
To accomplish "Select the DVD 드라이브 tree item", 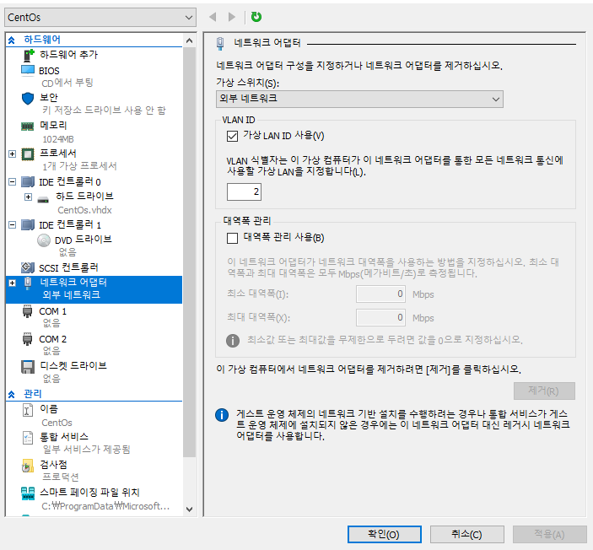I will tap(84, 240).
